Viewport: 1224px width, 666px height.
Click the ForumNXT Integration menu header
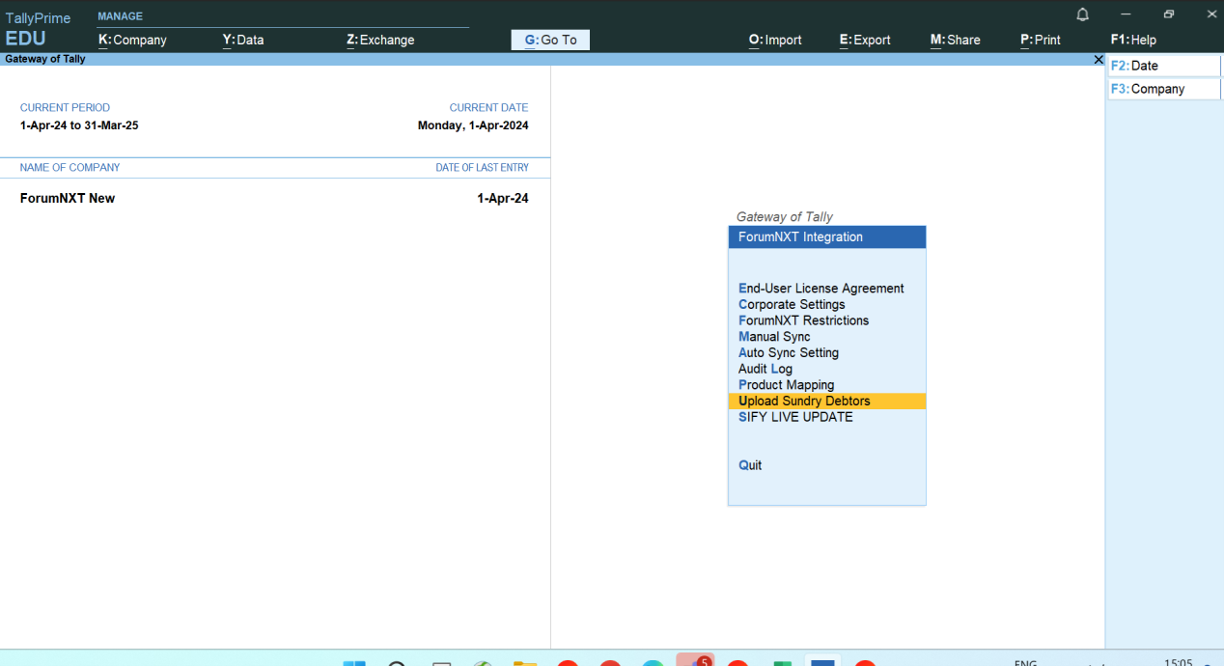click(x=826, y=236)
